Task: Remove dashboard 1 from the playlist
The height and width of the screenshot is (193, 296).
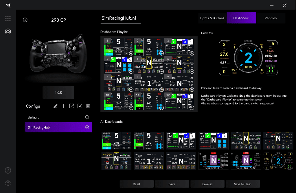Action: [x=131, y=53]
